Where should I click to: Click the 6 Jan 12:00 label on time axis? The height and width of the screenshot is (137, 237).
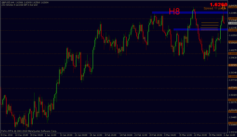[51, 135]
